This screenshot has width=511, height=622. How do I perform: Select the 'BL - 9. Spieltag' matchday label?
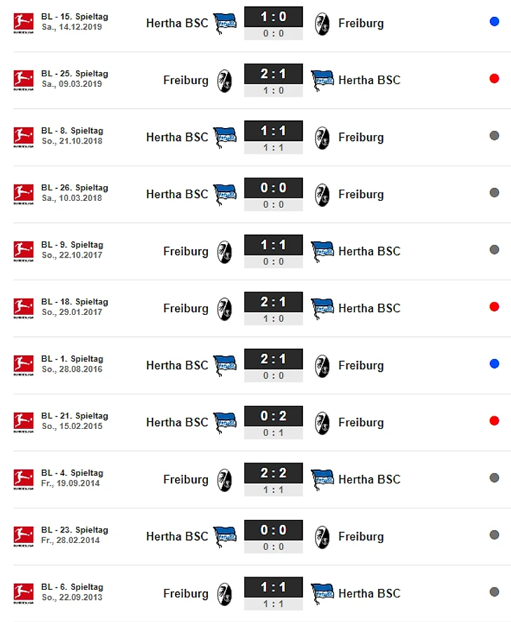tap(72, 245)
